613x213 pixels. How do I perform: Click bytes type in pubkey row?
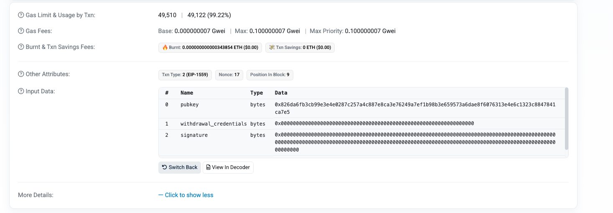coord(258,105)
